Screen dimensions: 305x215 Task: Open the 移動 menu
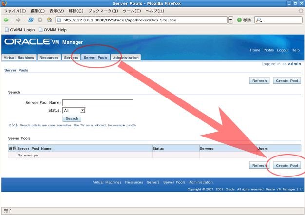pyautogui.click(x=76, y=11)
